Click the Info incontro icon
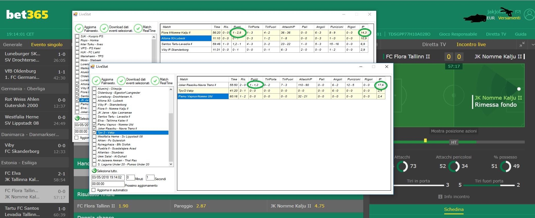This screenshot has width=535, height=218. 440,197
